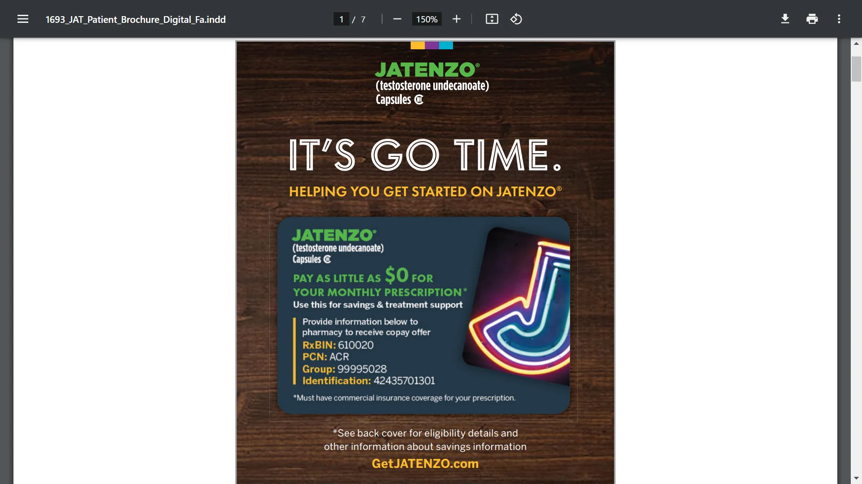Open the sidebar menu hamburger icon
The height and width of the screenshot is (484, 862).
coord(23,19)
